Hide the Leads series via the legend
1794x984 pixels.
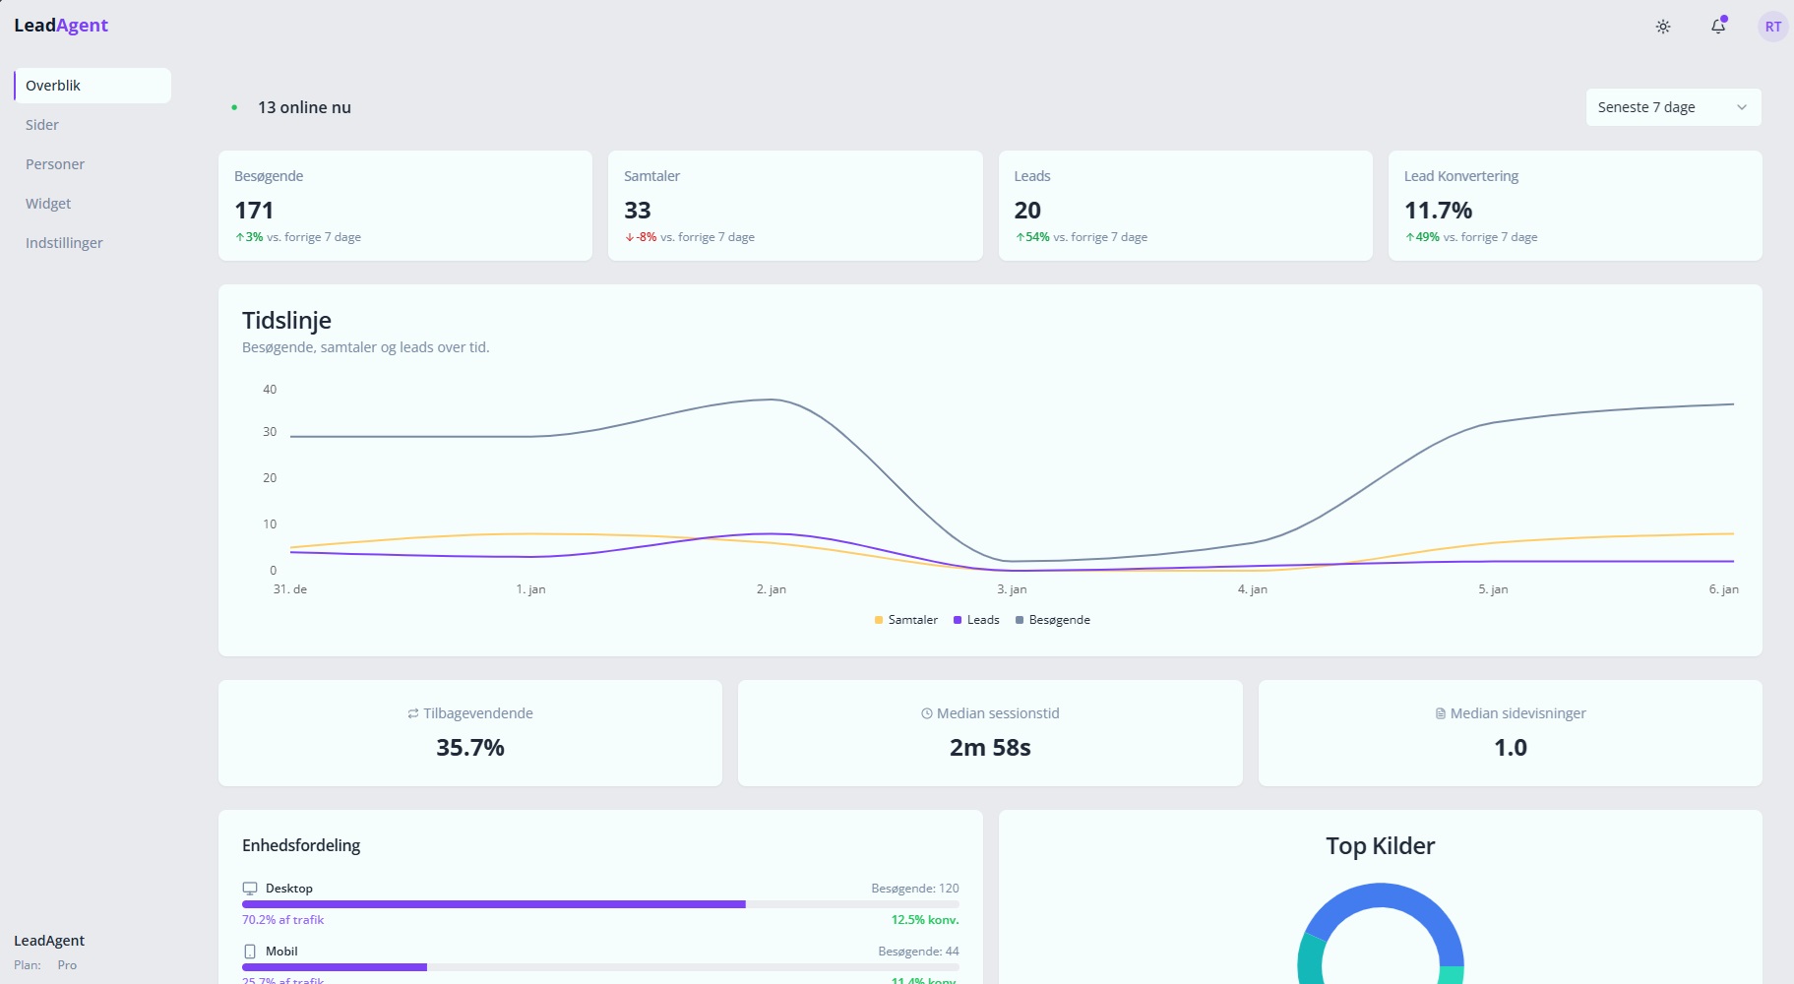point(976,620)
